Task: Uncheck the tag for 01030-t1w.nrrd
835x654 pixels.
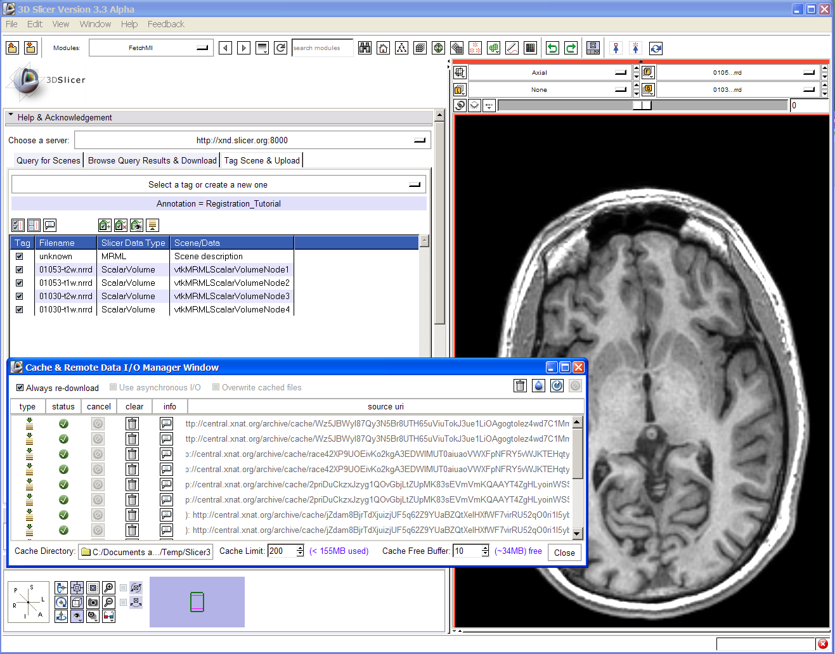Action: click(x=20, y=310)
